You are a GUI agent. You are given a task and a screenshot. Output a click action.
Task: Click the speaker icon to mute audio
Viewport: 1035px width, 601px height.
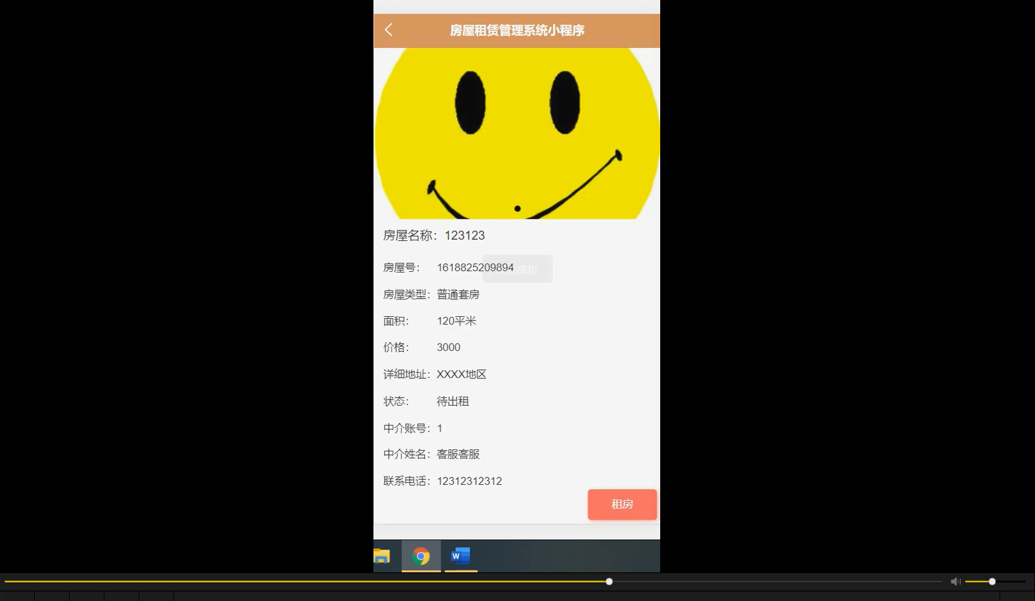pos(955,581)
